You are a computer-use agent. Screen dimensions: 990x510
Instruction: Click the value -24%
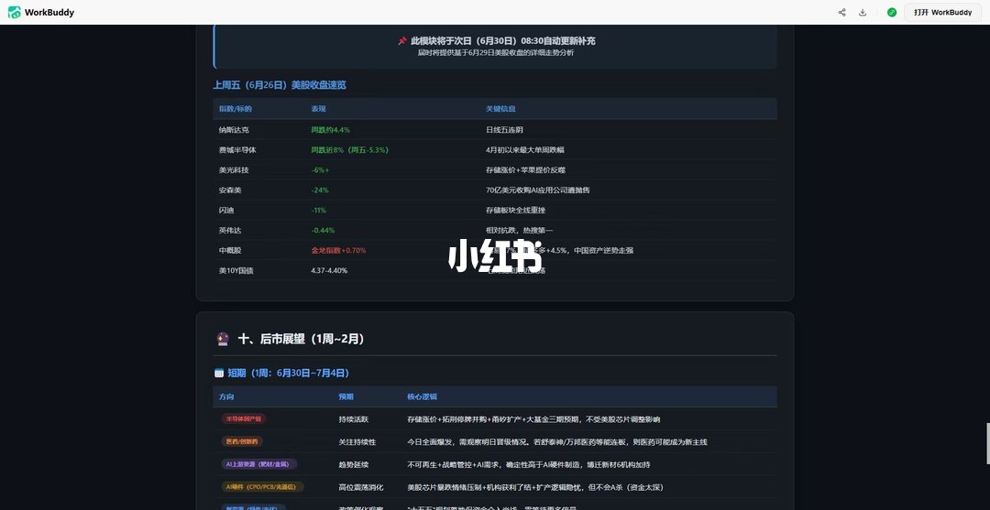320,190
